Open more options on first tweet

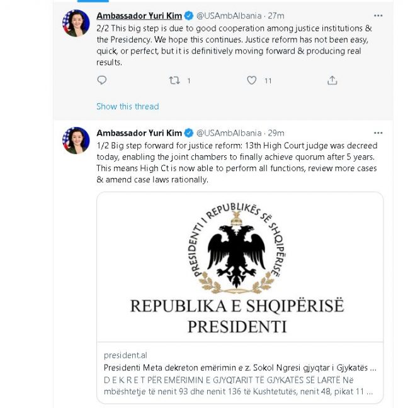pos(378,15)
